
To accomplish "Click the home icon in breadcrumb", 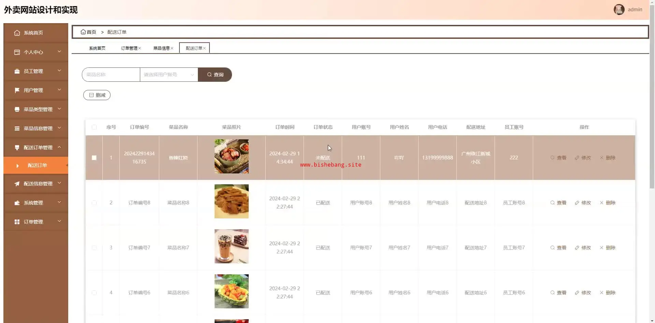I will coord(83,32).
